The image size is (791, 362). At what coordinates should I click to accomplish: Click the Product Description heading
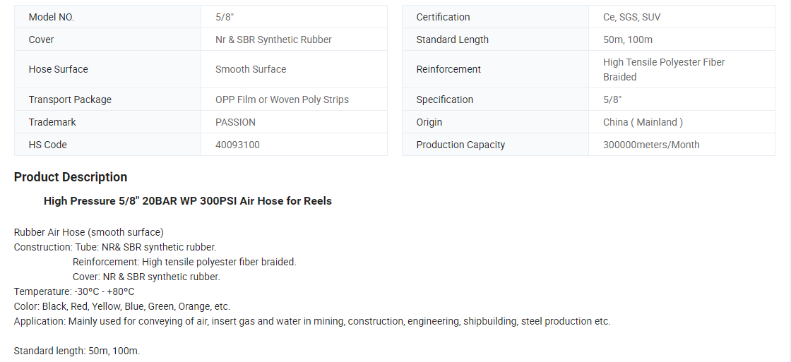(x=71, y=177)
